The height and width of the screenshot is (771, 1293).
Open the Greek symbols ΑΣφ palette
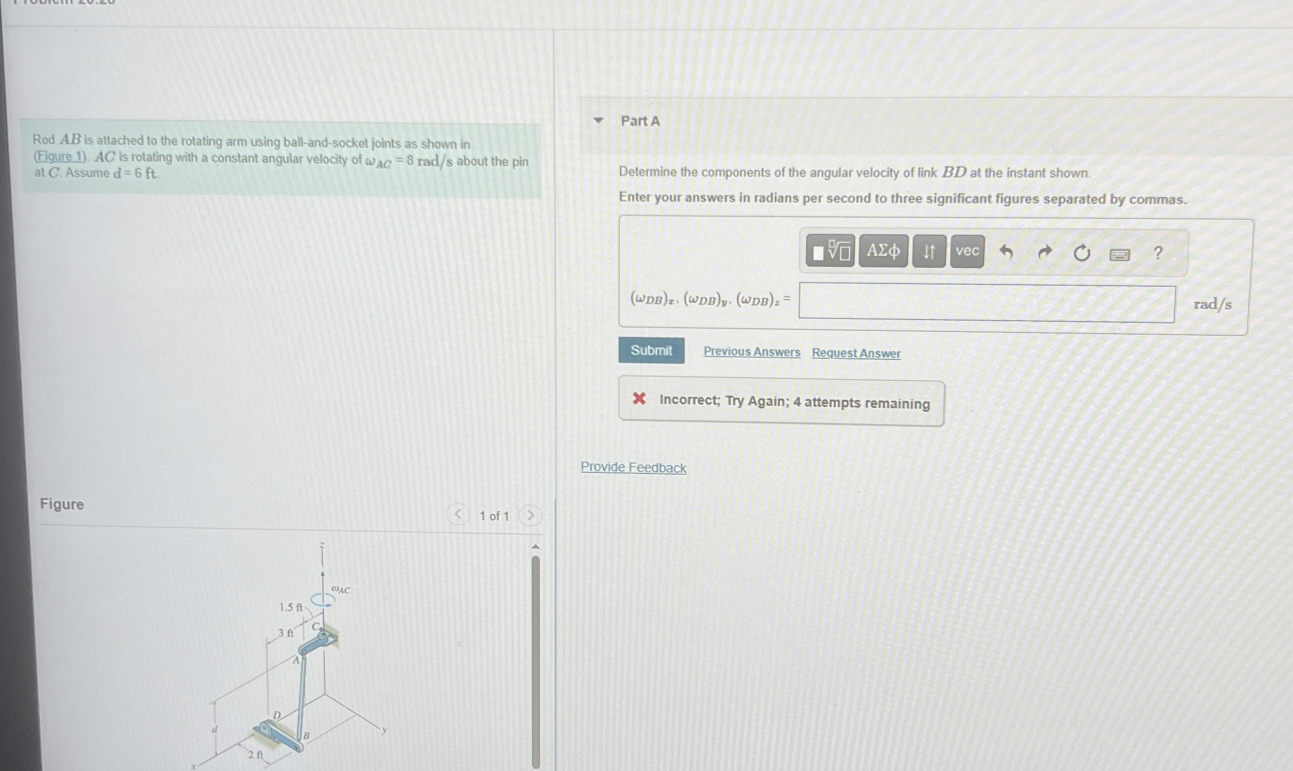[x=883, y=251]
